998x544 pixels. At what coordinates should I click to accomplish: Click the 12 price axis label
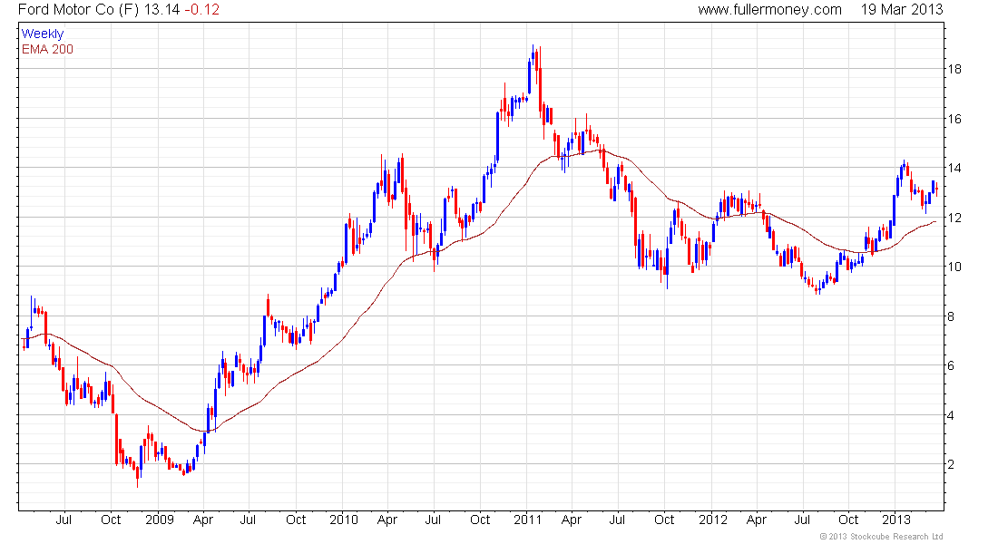pyautogui.click(x=954, y=218)
